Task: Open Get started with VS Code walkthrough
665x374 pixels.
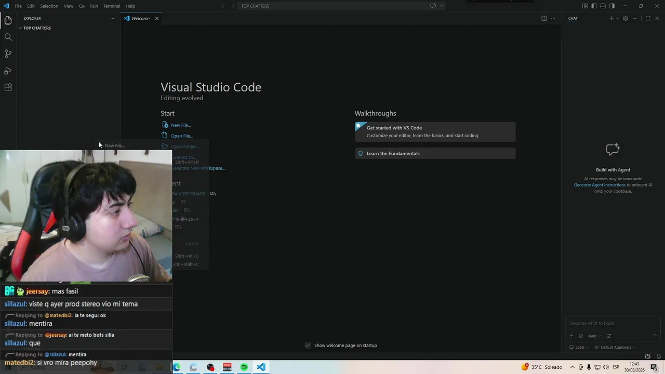Action: pos(435,131)
